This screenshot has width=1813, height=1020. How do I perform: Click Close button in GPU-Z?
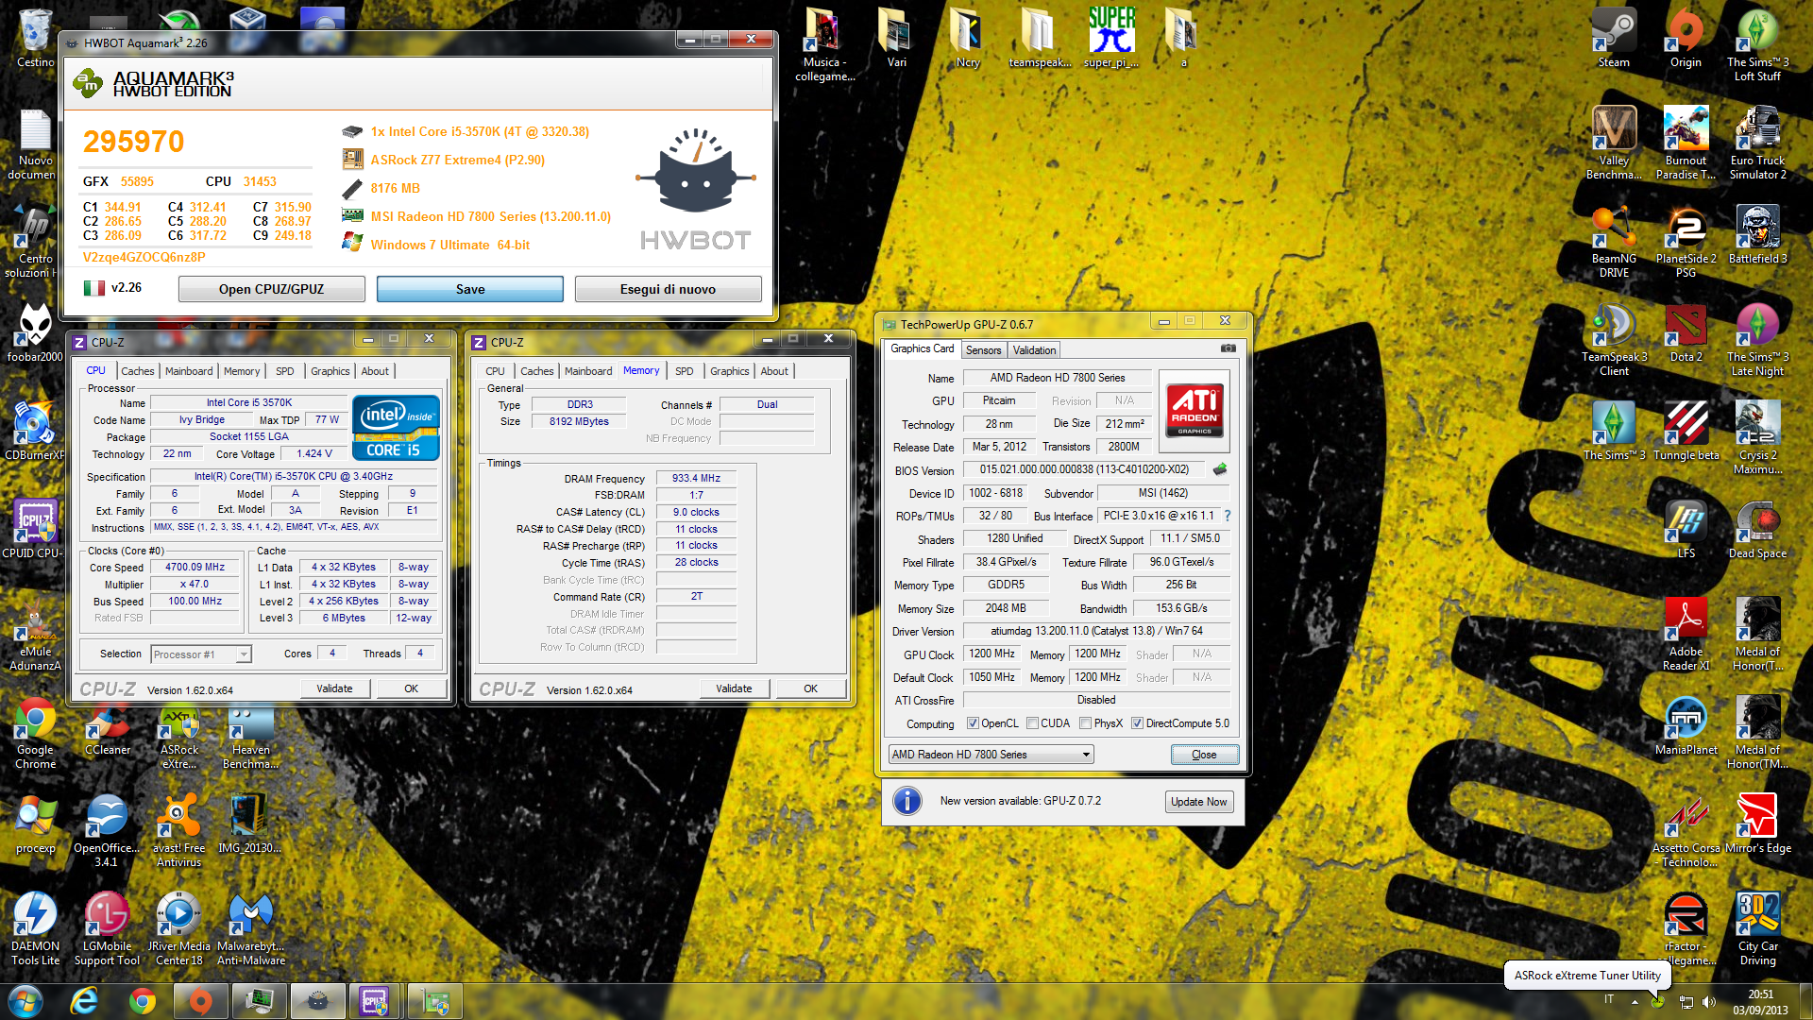[x=1204, y=755]
